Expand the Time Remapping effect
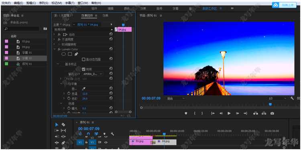 pyautogui.click(x=54, y=44)
